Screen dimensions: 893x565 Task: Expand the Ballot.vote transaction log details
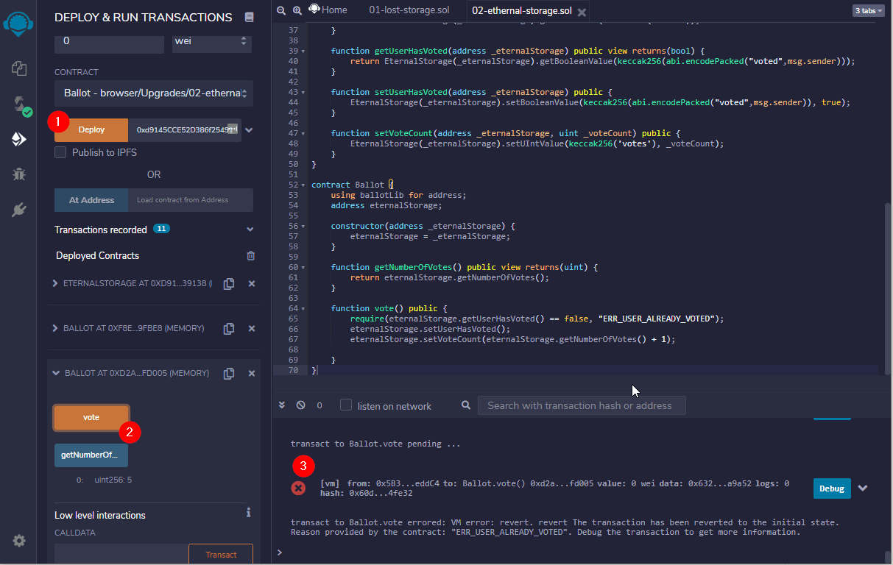863,488
